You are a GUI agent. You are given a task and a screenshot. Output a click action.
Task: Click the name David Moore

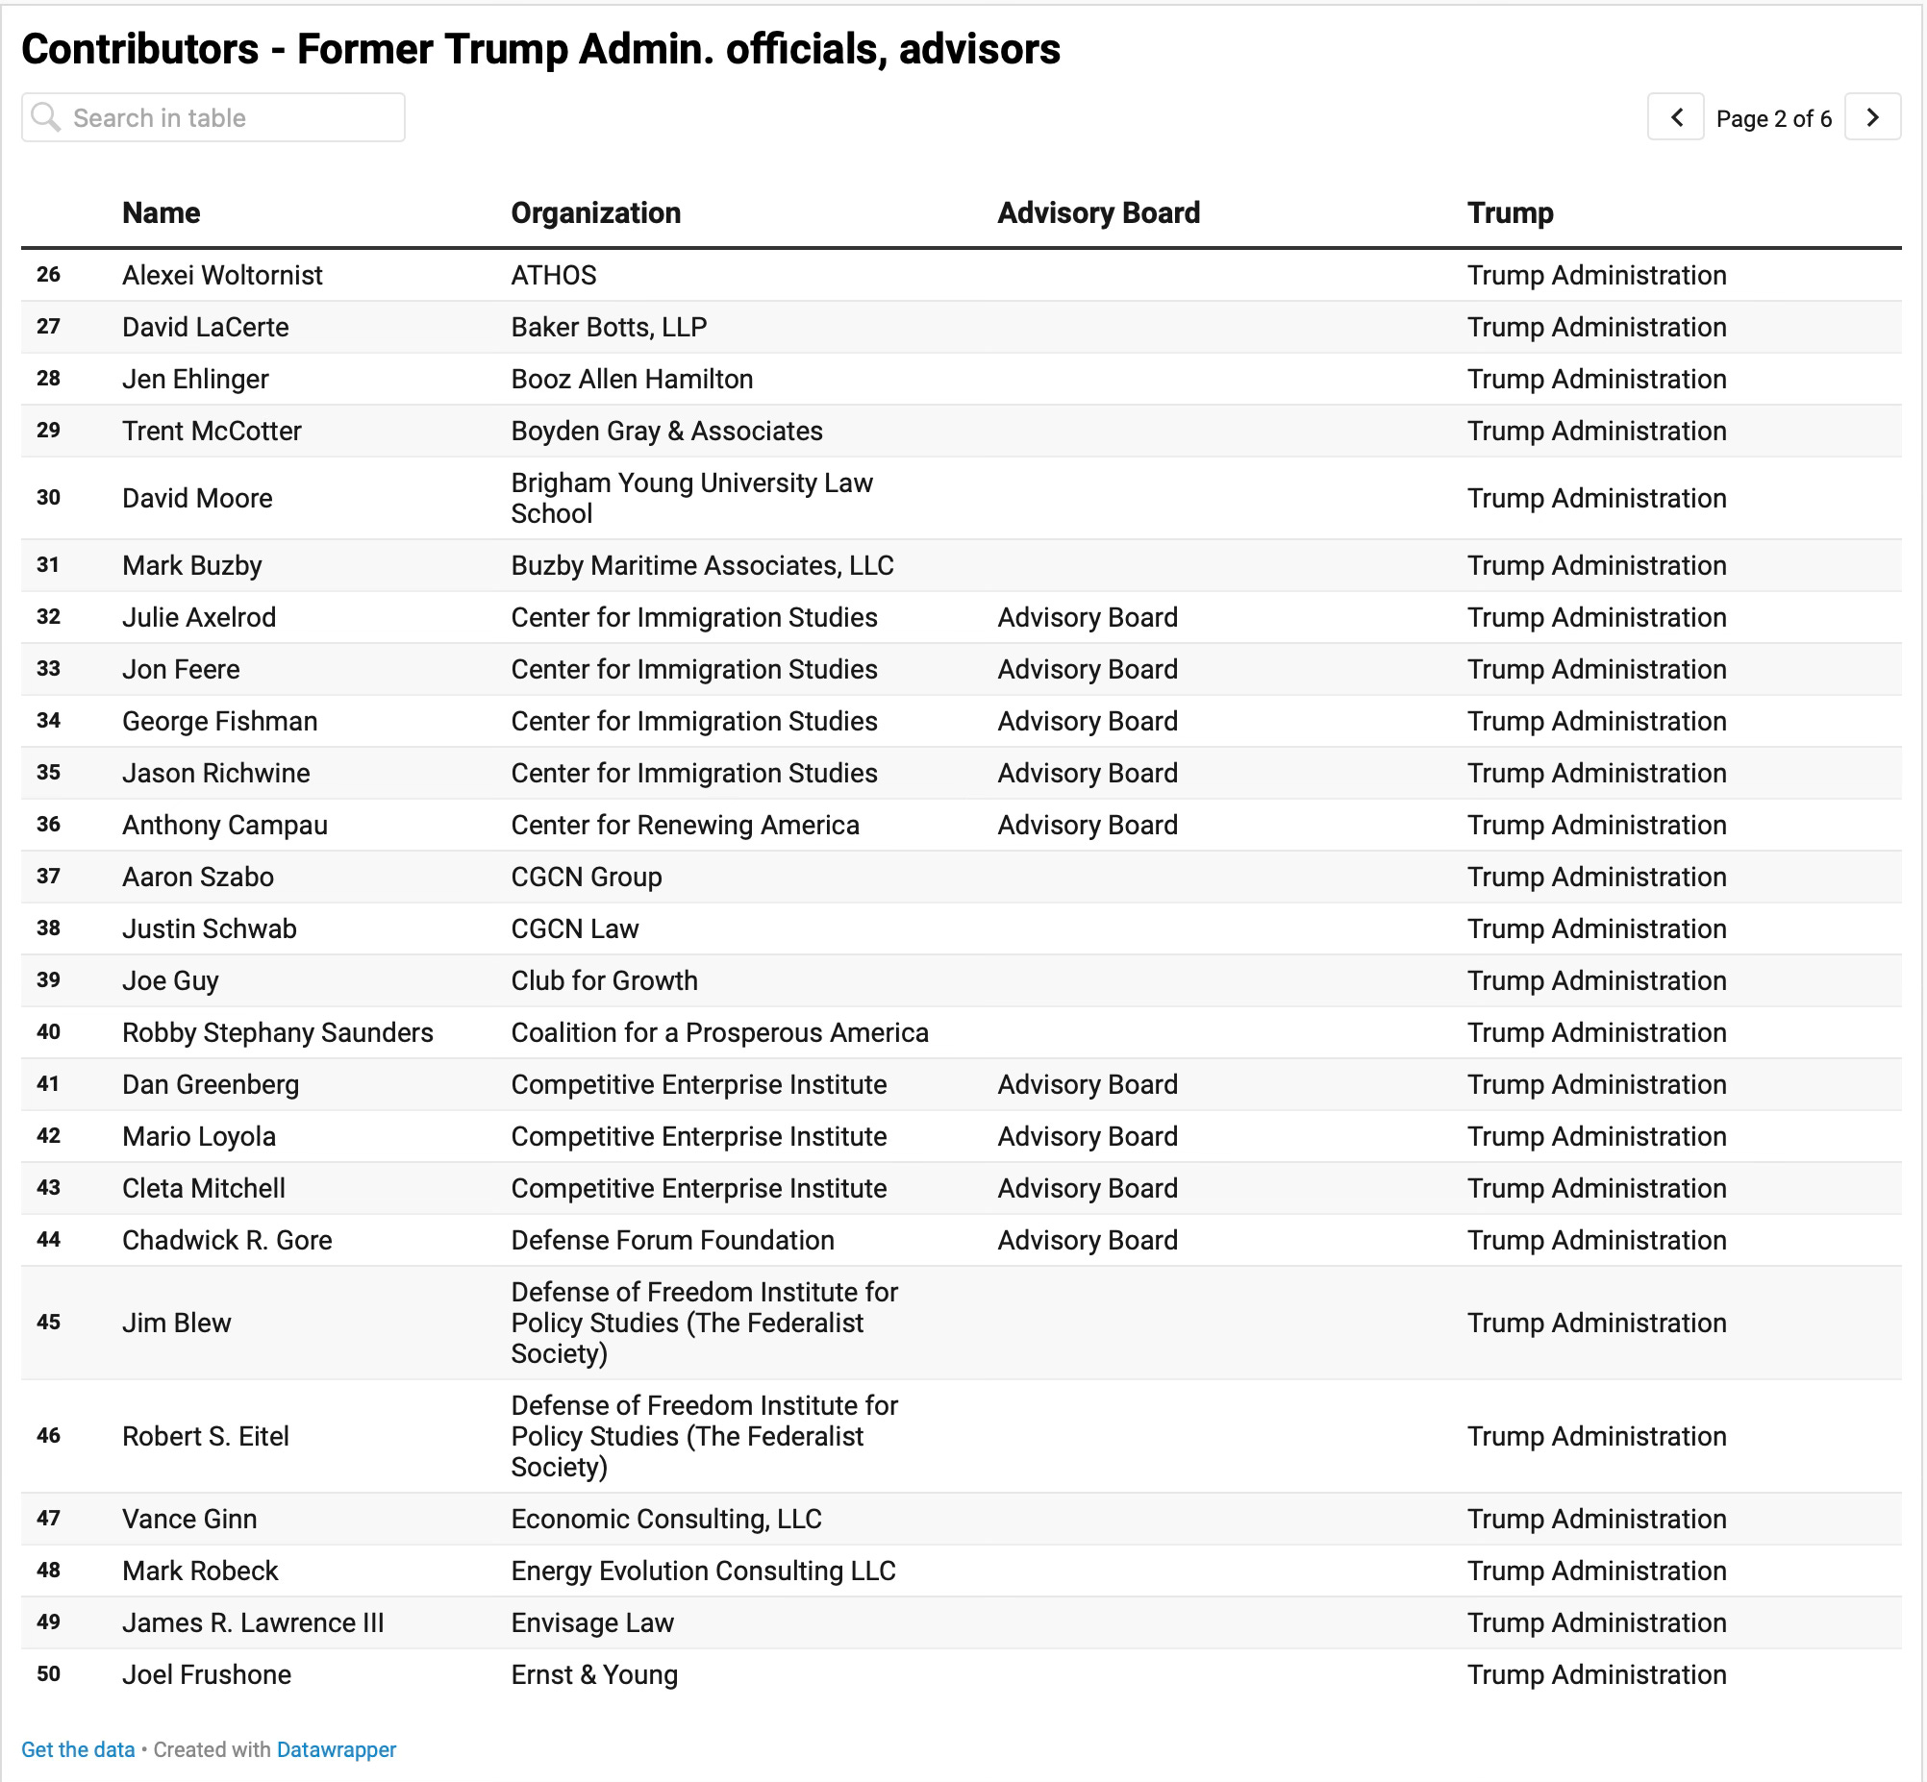(x=198, y=499)
